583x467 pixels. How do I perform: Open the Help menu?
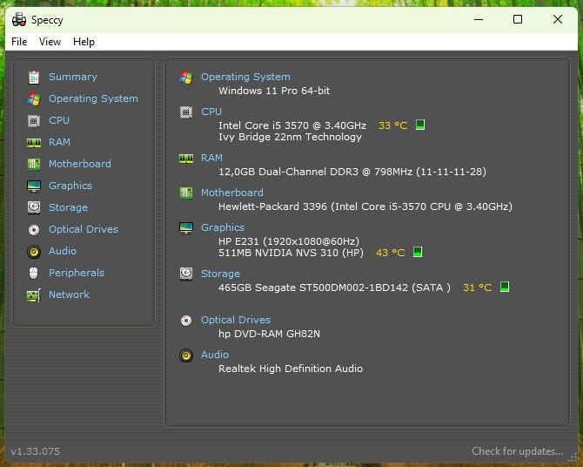(x=84, y=42)
